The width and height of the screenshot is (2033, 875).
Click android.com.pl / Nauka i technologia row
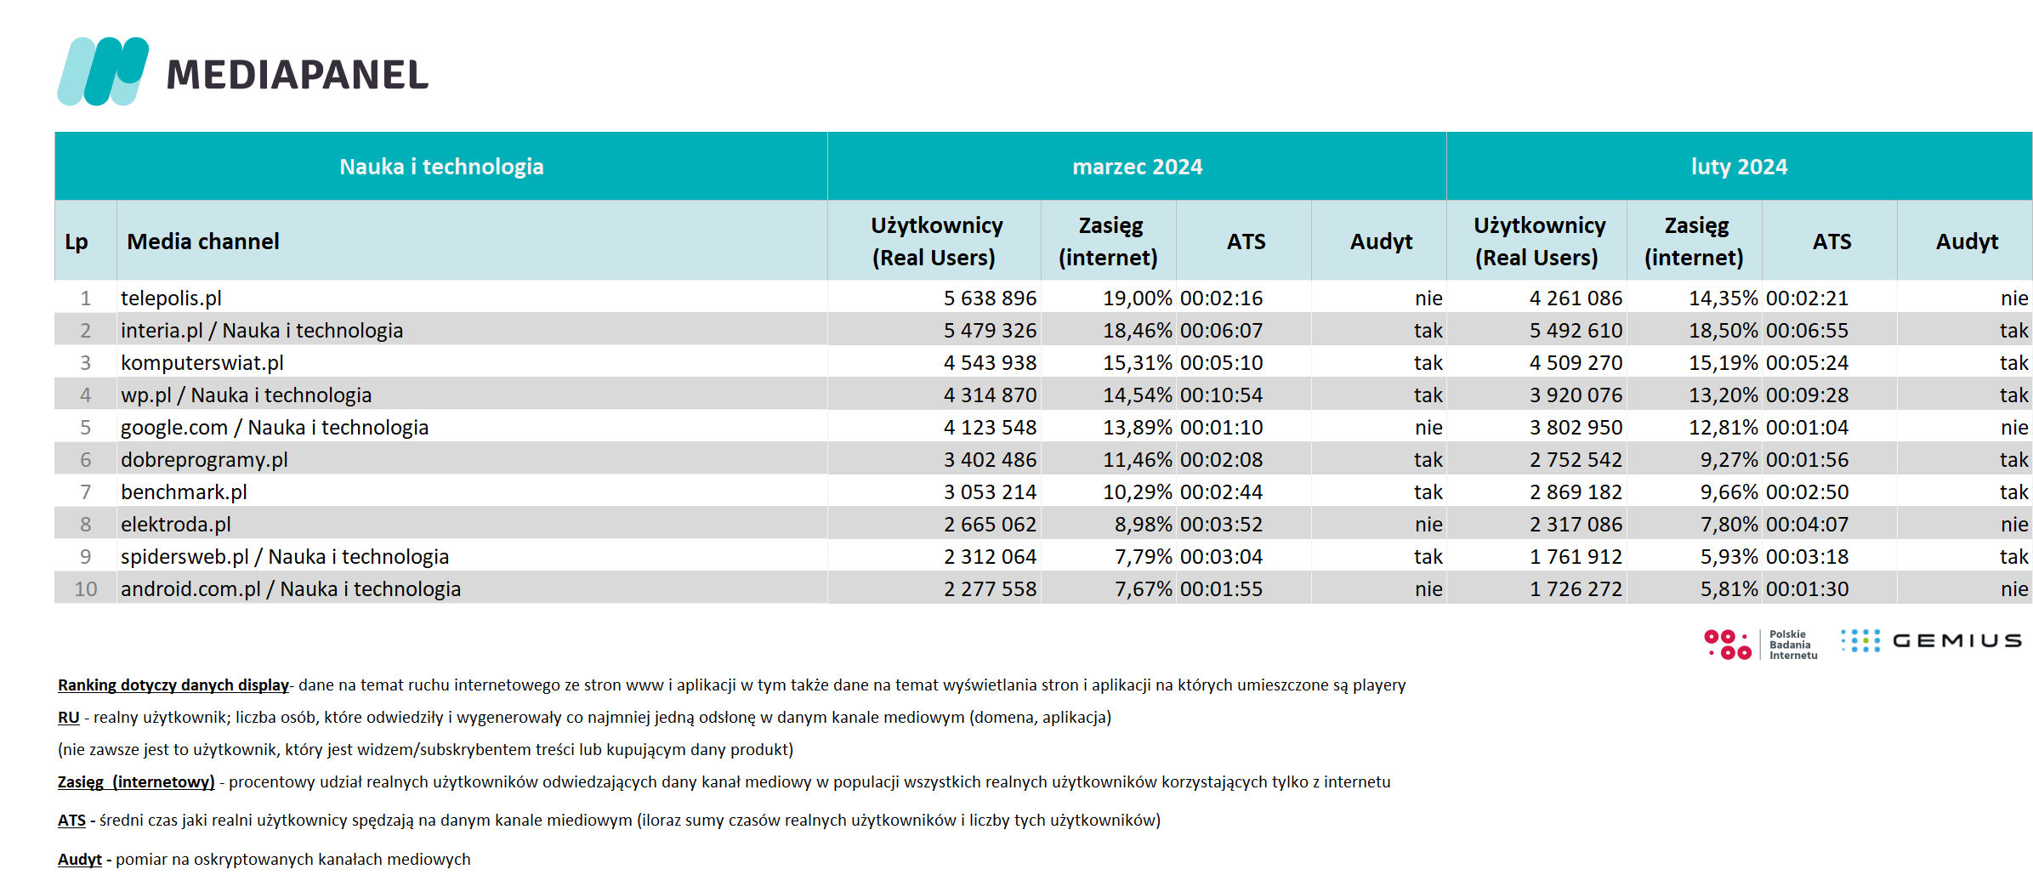[1043, 588]
